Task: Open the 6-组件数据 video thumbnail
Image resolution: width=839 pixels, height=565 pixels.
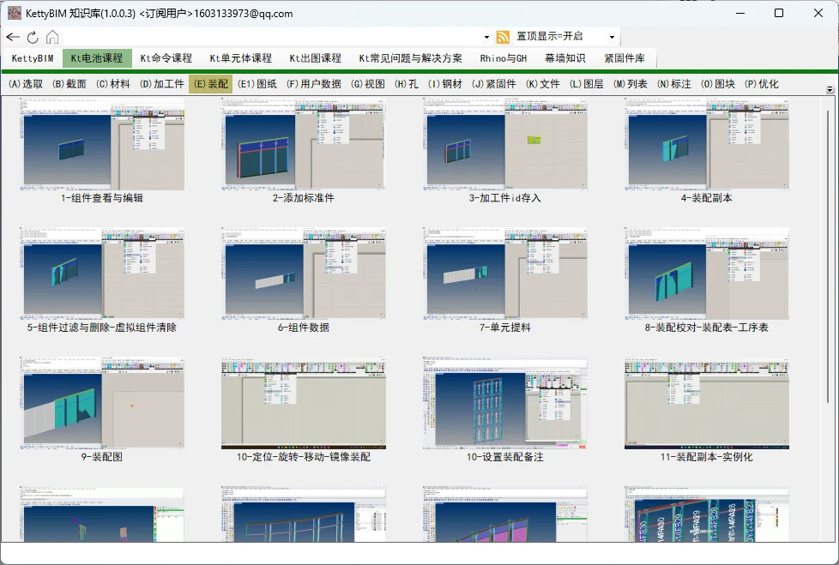Action: (x=304, y=273)
